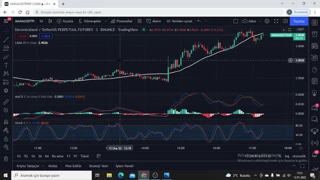Open the chart patterns tool

(6, 73)
